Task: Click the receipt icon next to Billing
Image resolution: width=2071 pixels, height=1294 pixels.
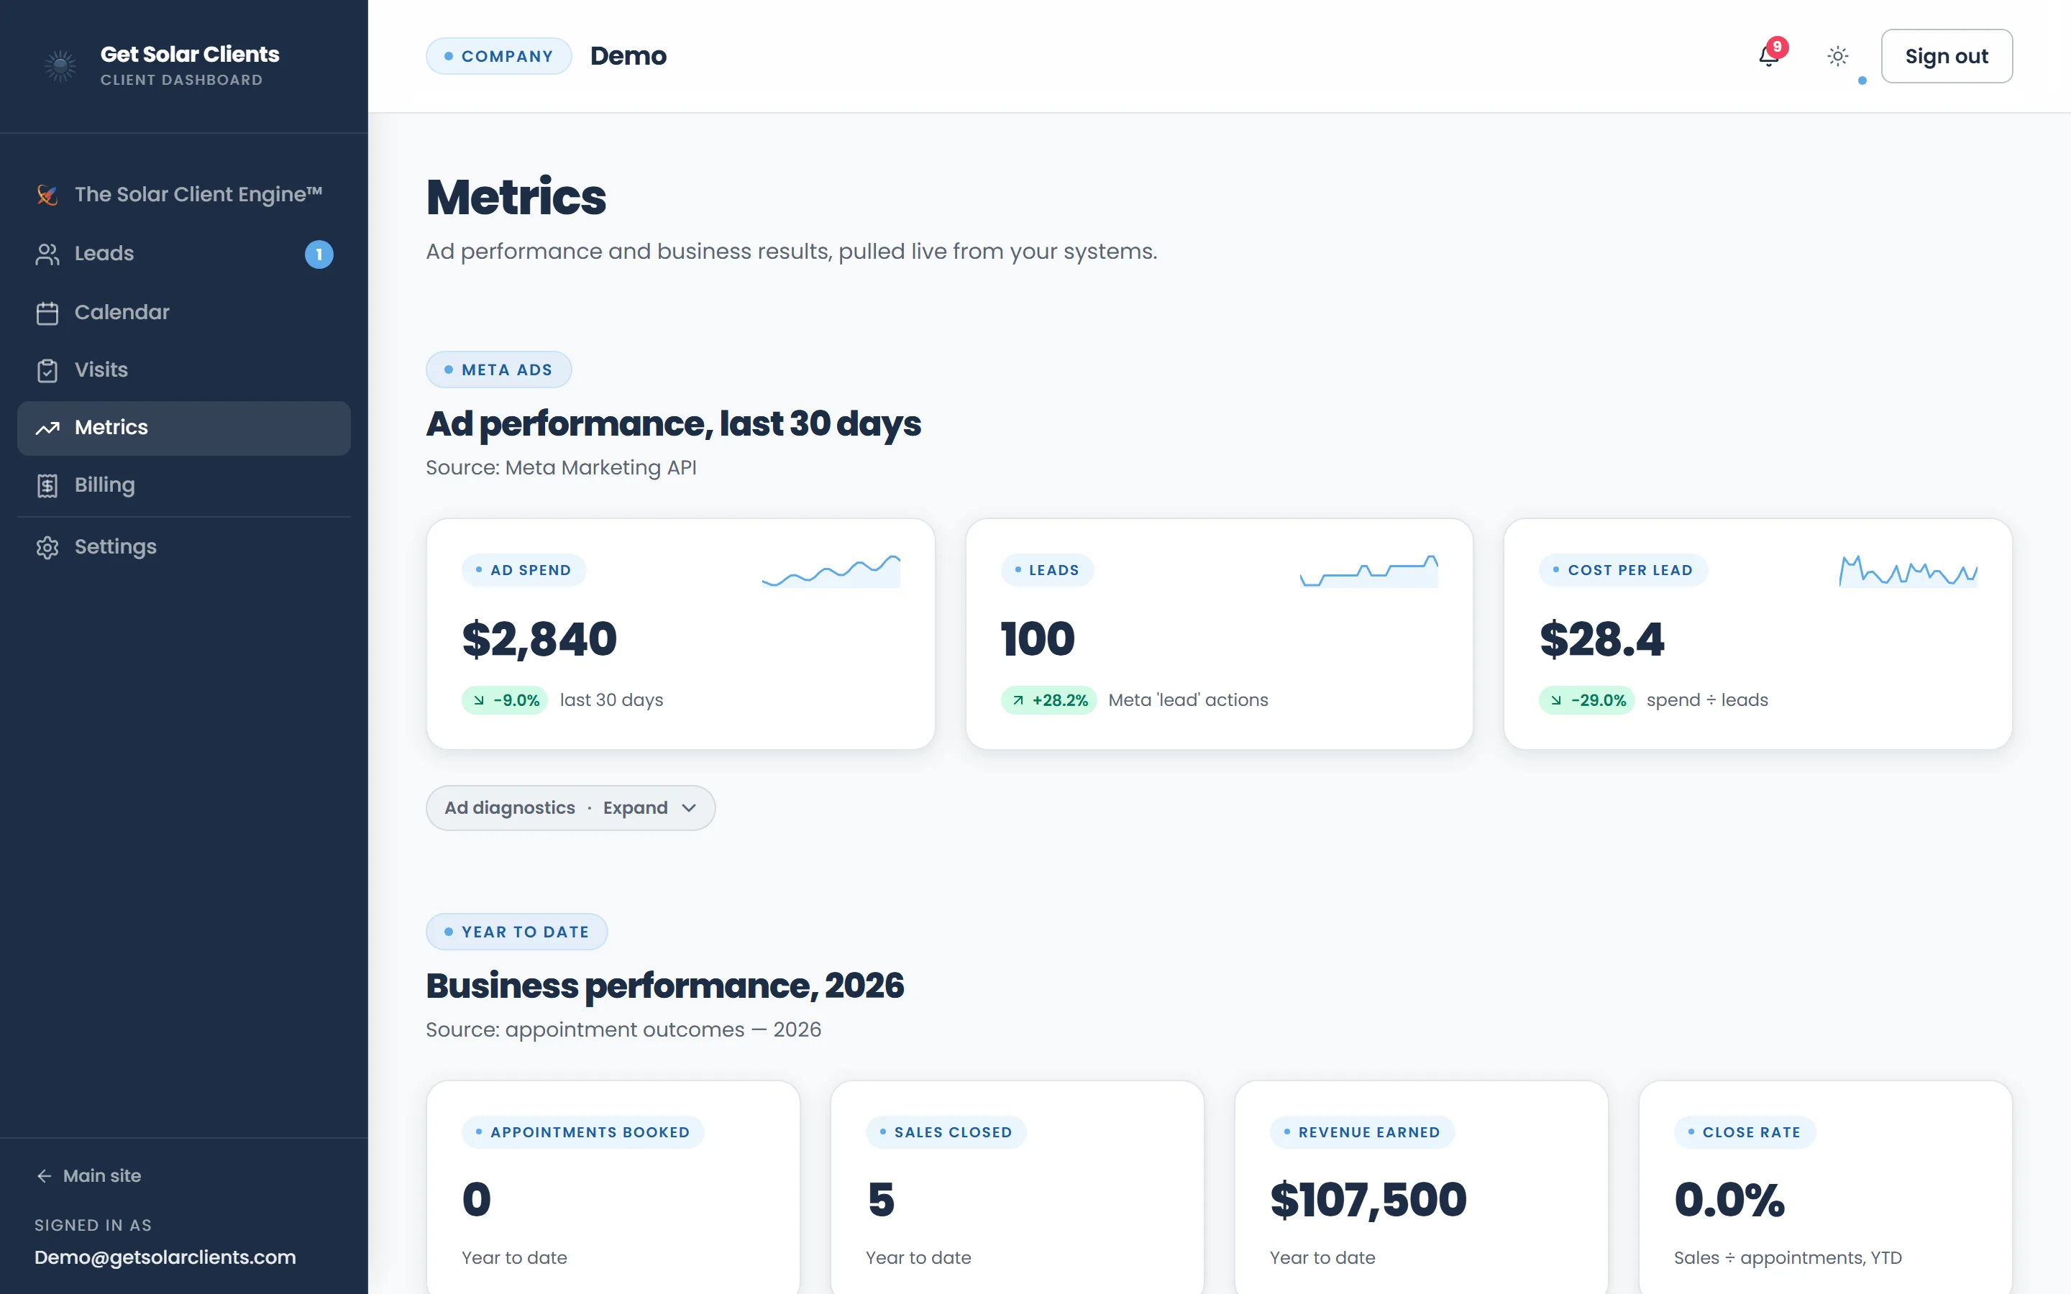Action: (x=47, y=485)
